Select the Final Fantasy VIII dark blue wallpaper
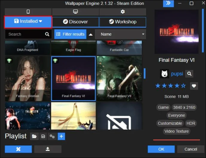The height and width of the screenshot is (158, 206). (27, 116)
